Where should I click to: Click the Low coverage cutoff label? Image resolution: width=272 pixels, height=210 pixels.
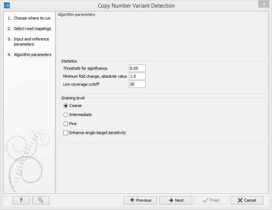(x=81, y=84)
